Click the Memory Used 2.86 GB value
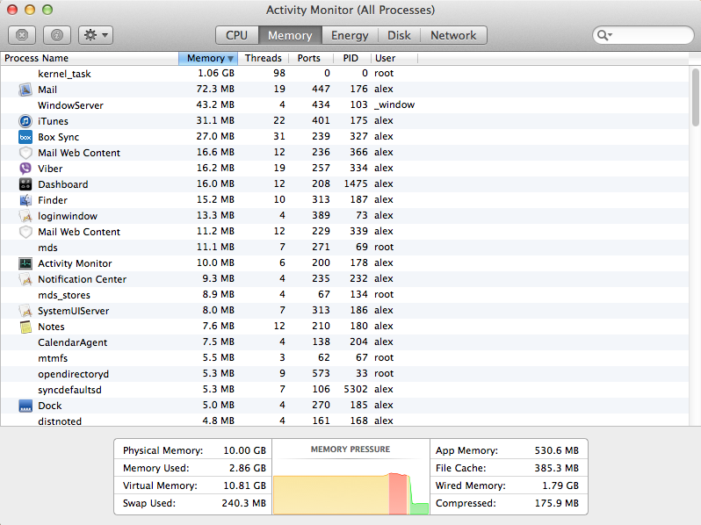The width and height of the screenshot is (701, 525). click(x=248, y=468)
